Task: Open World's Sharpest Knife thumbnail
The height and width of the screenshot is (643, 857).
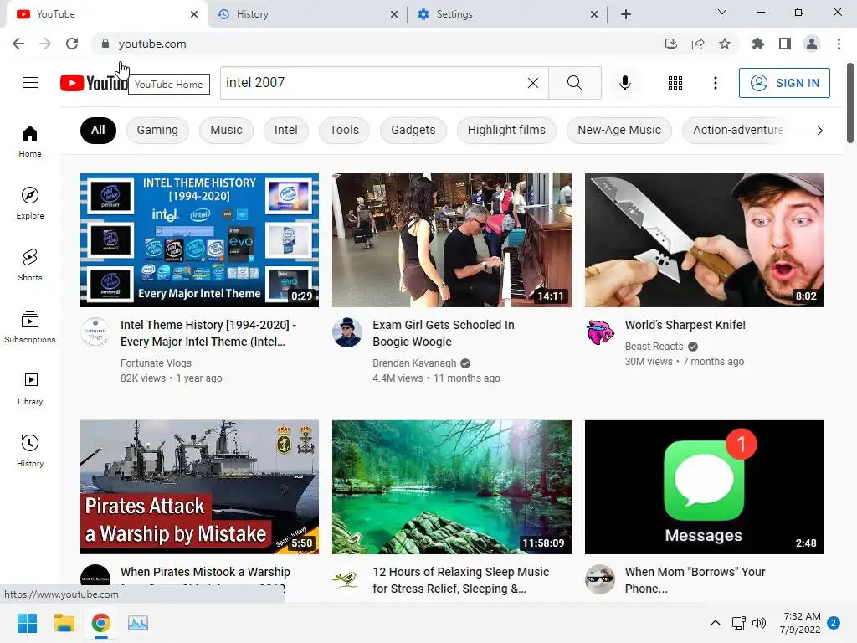Action: point(704,240)
